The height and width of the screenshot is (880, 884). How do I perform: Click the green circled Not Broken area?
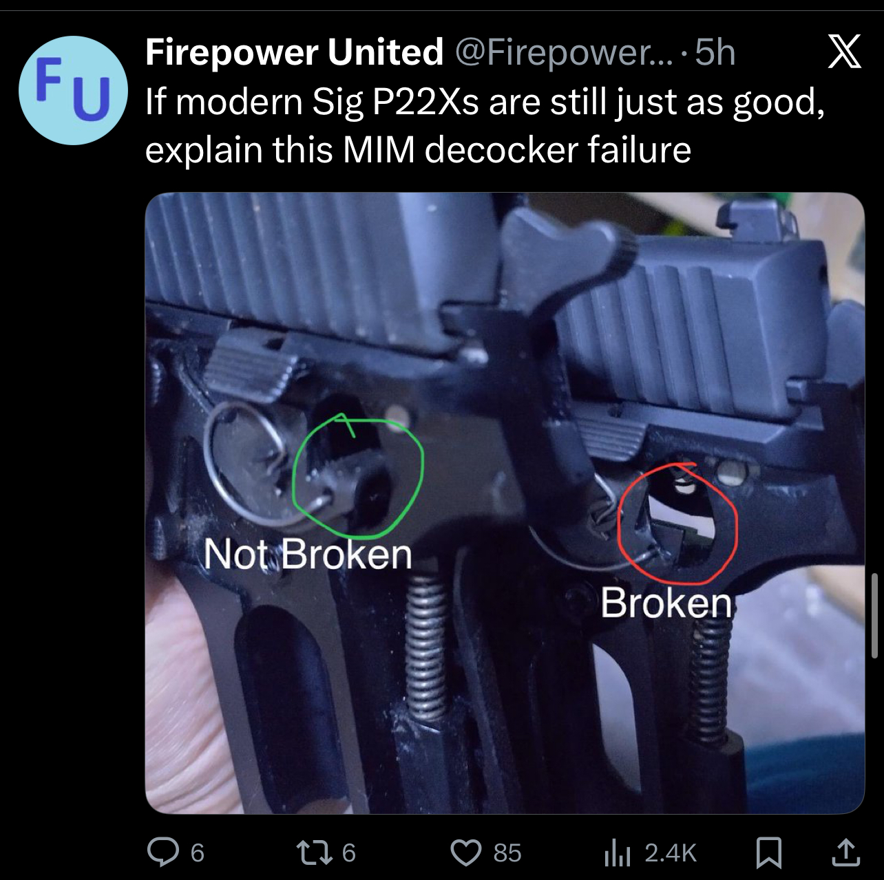358,475
